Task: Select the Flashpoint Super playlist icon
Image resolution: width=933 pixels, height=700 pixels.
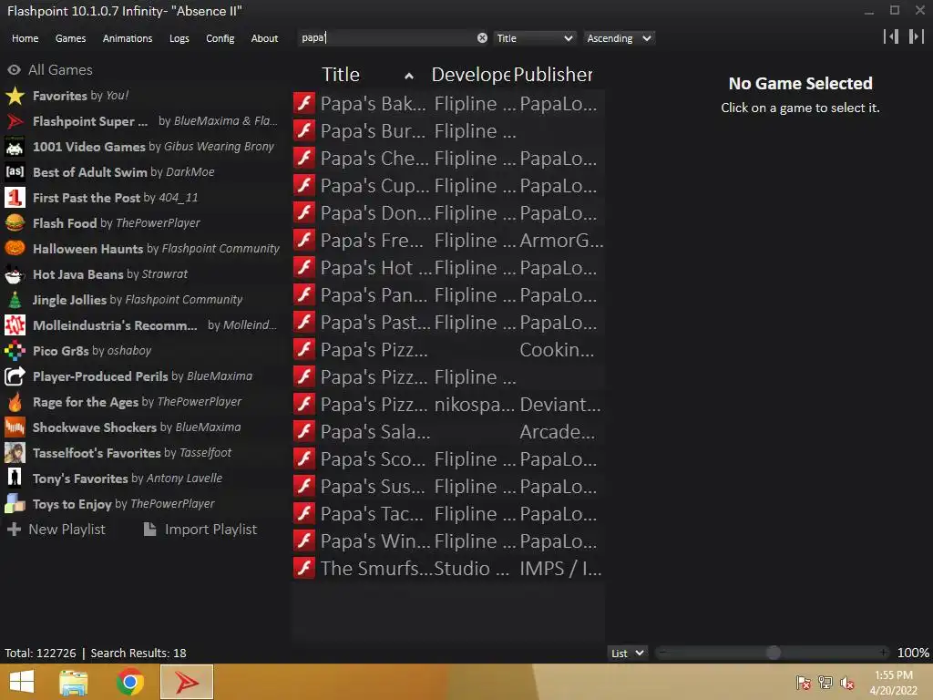Action: (15, 121)
